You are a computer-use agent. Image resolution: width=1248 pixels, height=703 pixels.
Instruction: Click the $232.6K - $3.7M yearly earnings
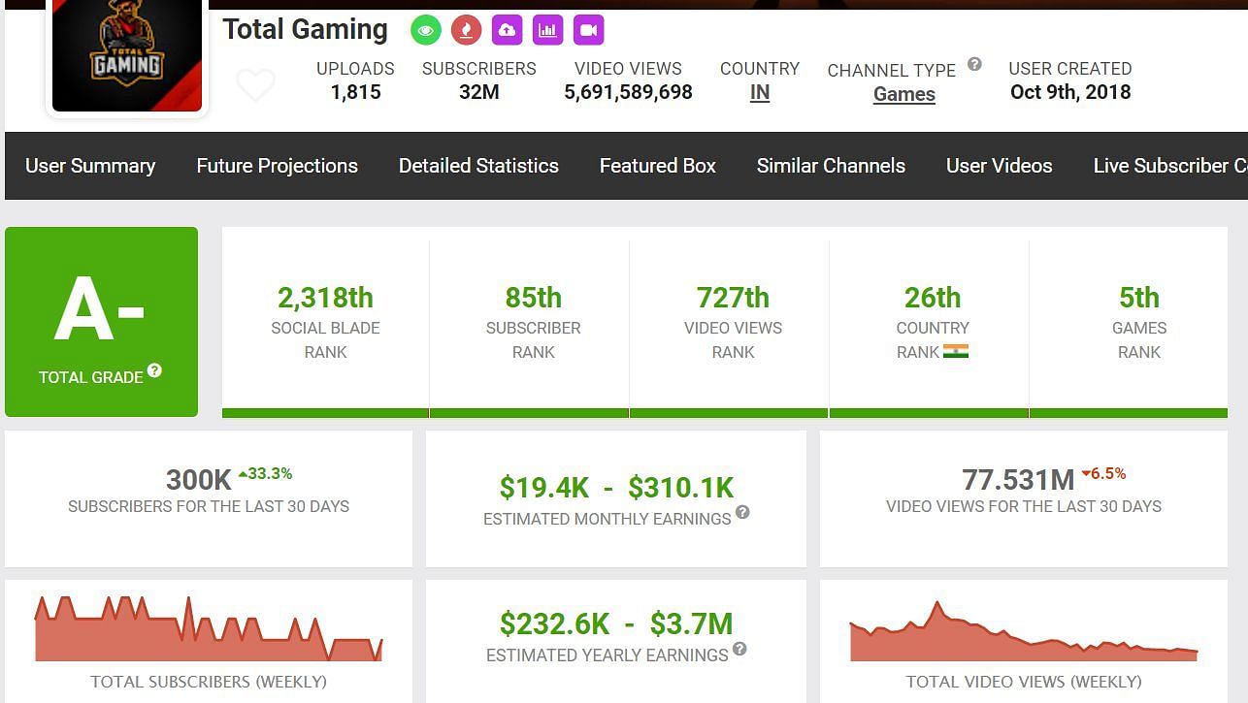click(x=616, y=623)
